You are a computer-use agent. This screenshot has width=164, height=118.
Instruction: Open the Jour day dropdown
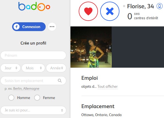10,68
